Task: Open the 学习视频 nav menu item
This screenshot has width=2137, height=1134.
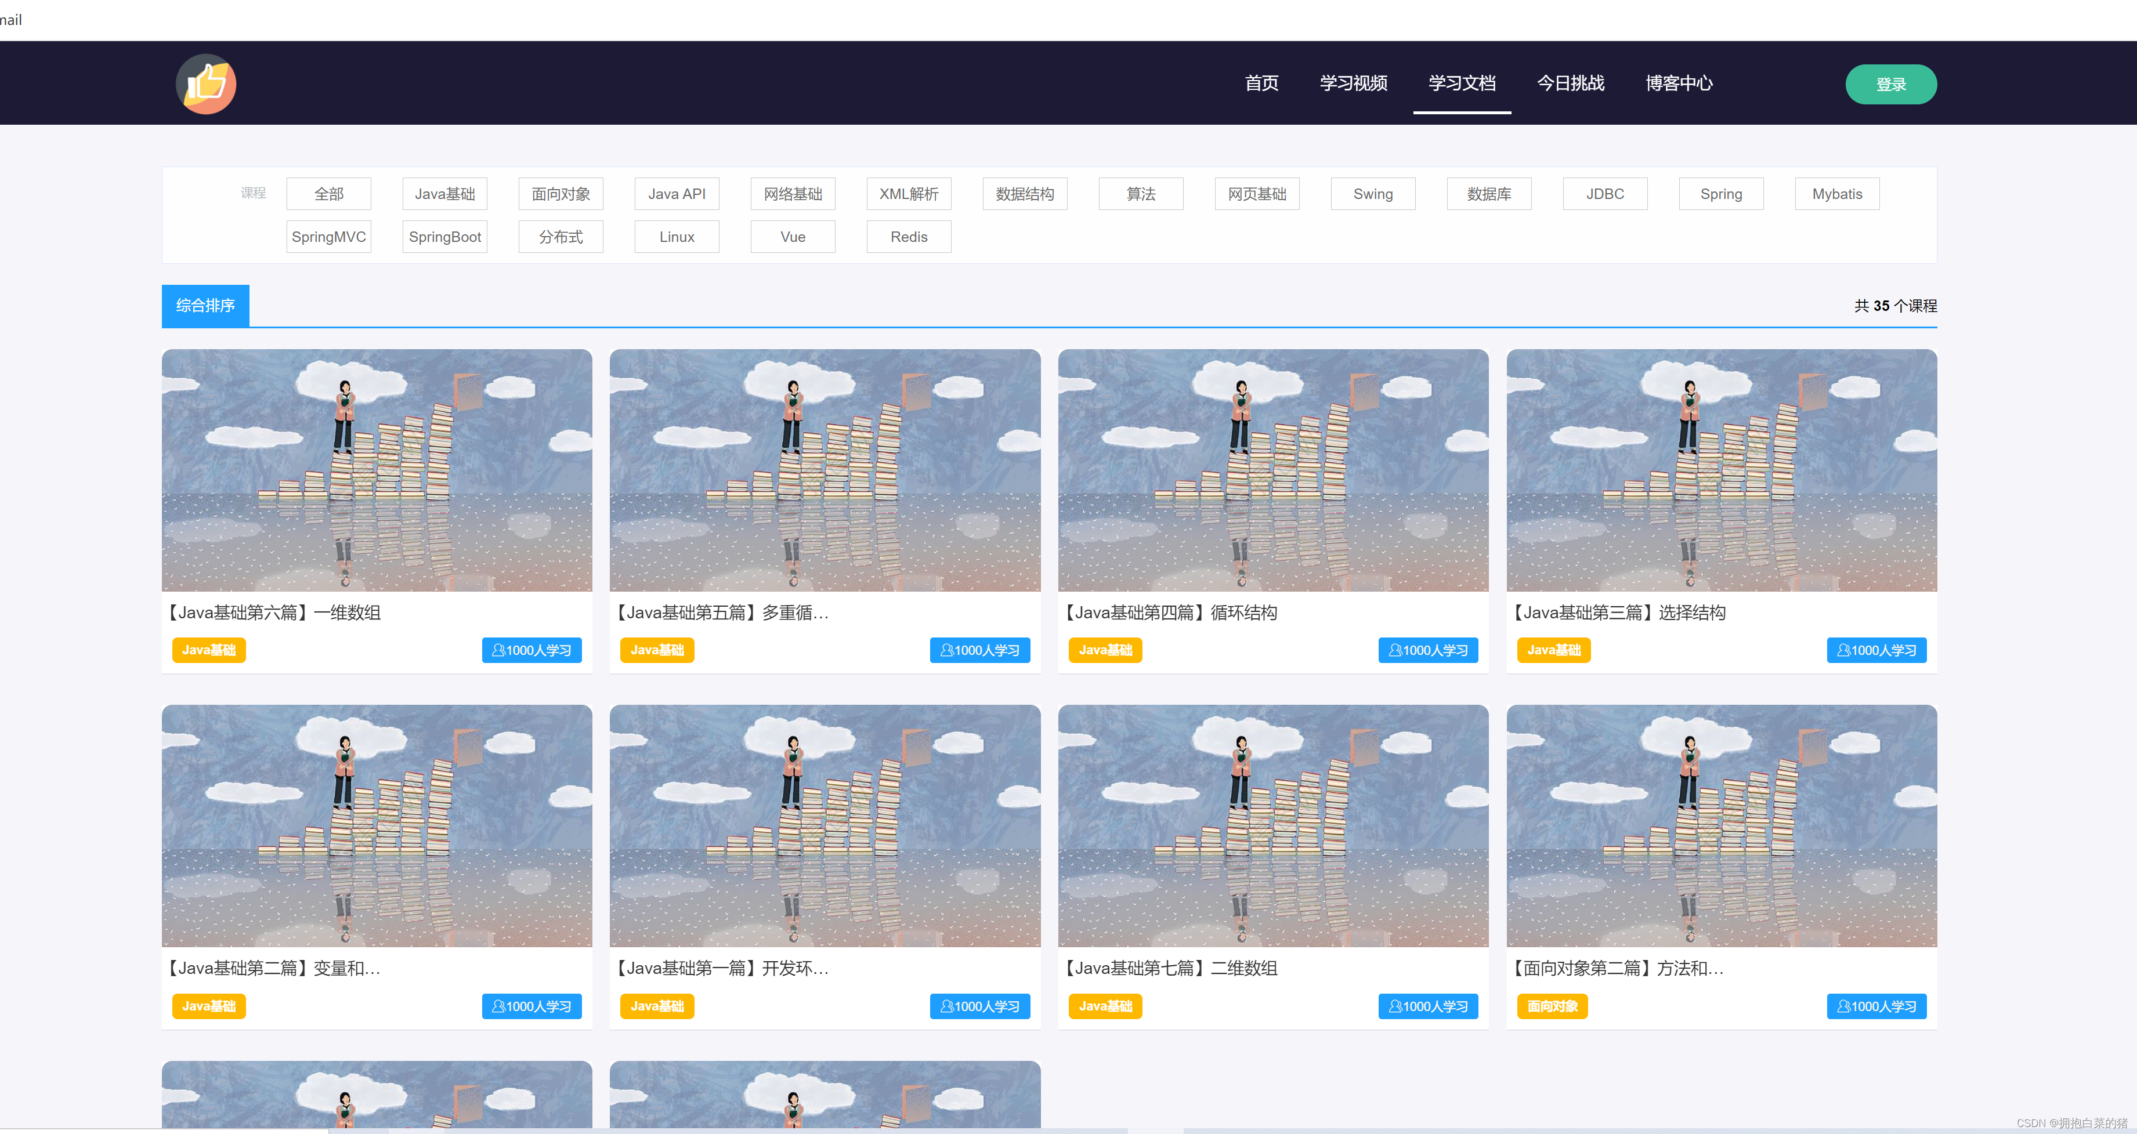Action: tap(1353, 83)
